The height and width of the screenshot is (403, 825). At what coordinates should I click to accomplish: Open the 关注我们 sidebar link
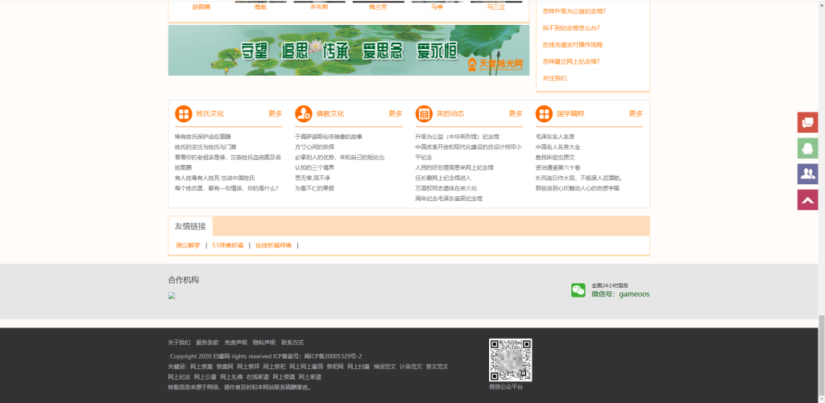point(554,78)
